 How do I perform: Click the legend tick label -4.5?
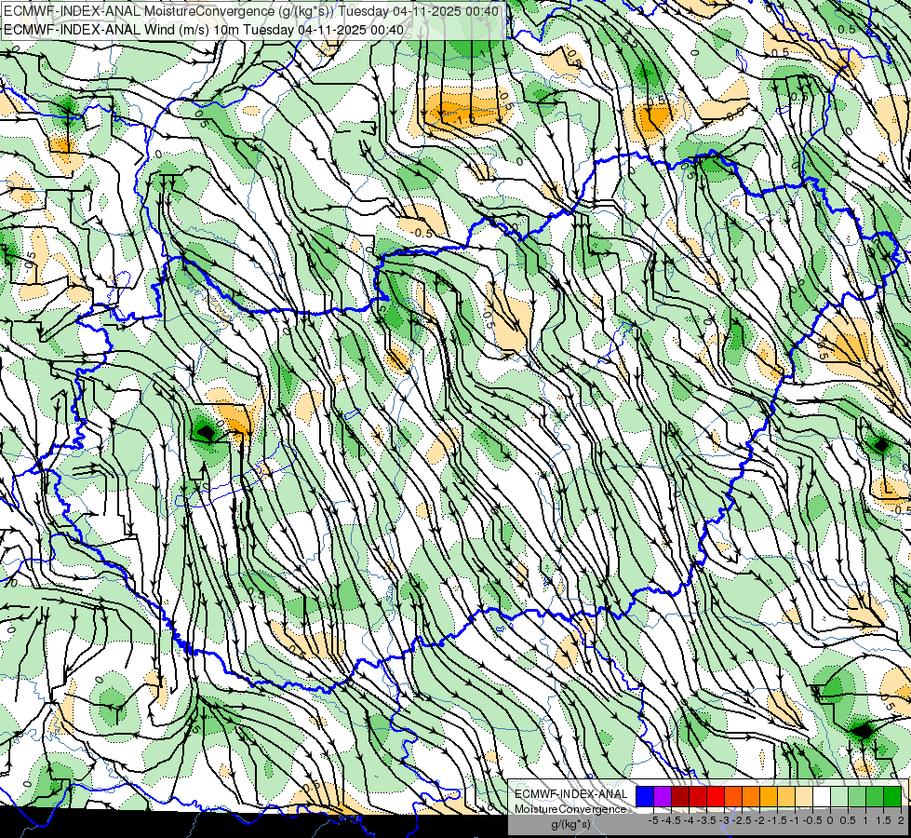tap(671, 820)
